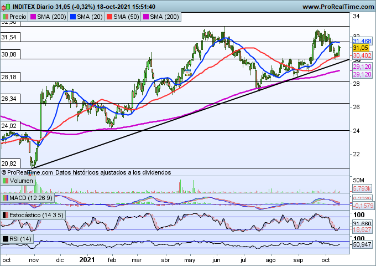The image size is (376, 266).
Task: Click the 24,02 horizontal level label
Action: click(10, 126)
